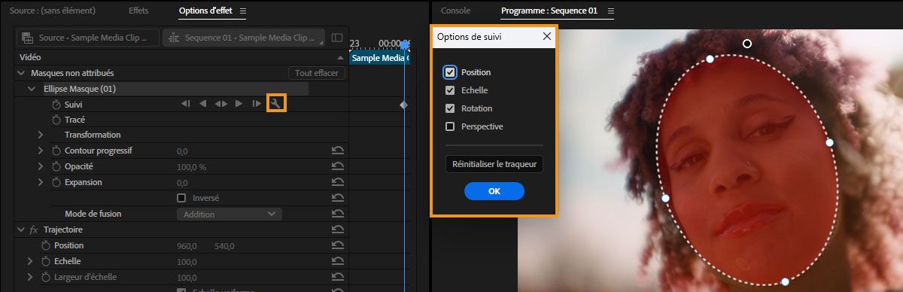
Task: Toggle stopwatch for Largeur d'échelle
Action: click(x=45, y=277)
